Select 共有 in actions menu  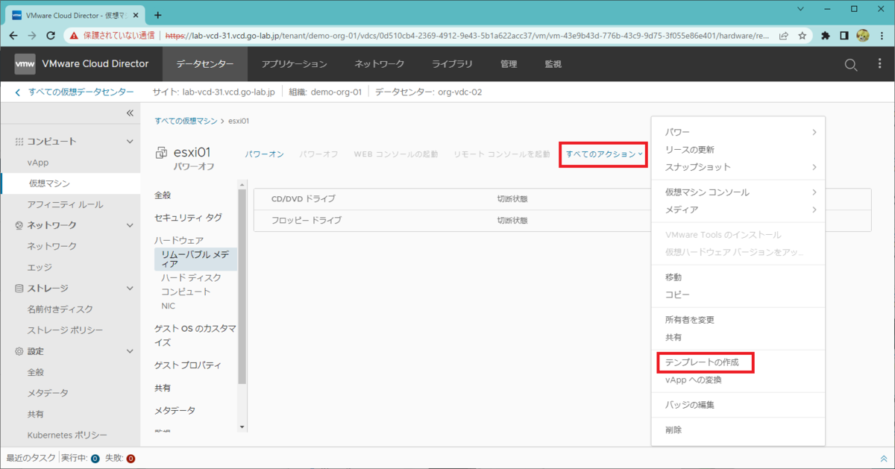(x=673, y=338)
